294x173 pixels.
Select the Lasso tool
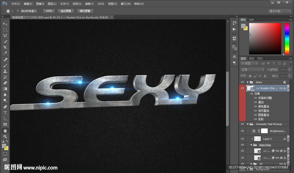[5, 36]
